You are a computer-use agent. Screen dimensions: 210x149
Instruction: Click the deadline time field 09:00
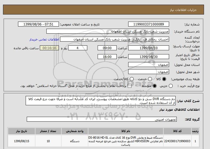(x=107, y=48)
